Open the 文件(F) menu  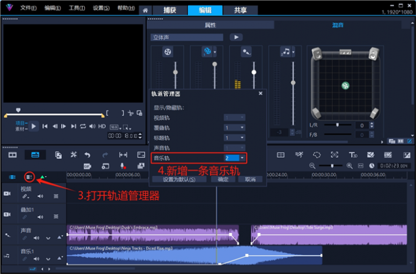[28, 8]
